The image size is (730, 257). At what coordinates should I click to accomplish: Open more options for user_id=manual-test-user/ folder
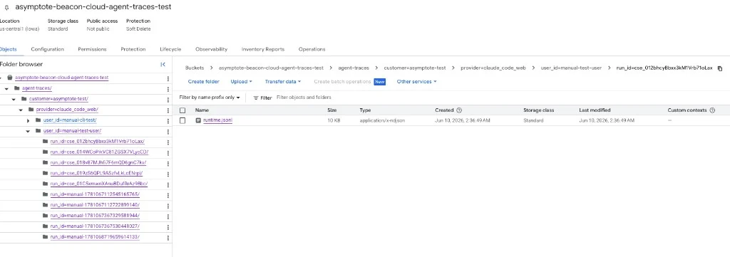pos(168,131)
